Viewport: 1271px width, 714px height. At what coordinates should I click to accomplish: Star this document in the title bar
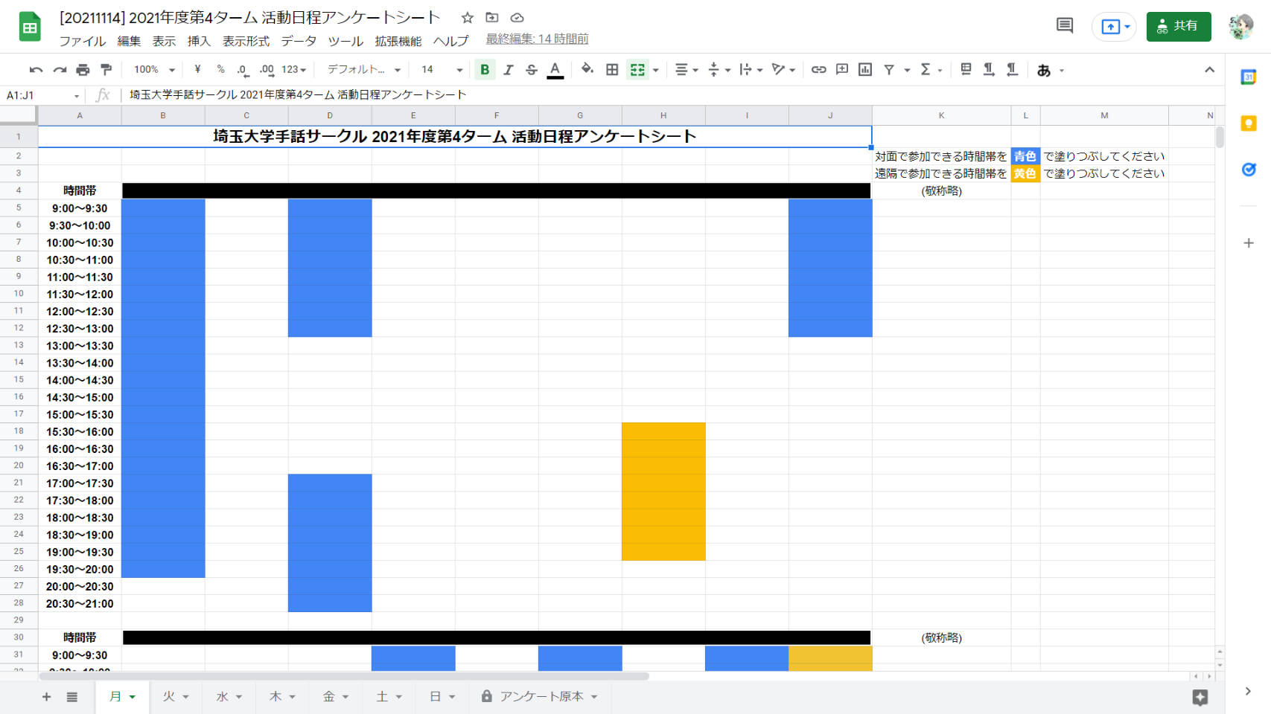(467, 18)
